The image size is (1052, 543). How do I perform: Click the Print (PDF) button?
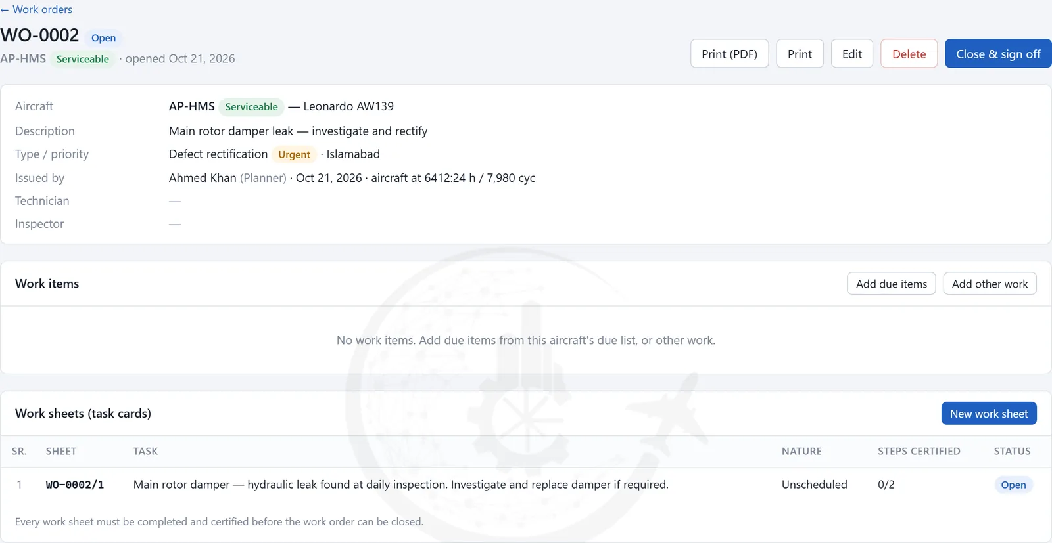tap(729, 54)
